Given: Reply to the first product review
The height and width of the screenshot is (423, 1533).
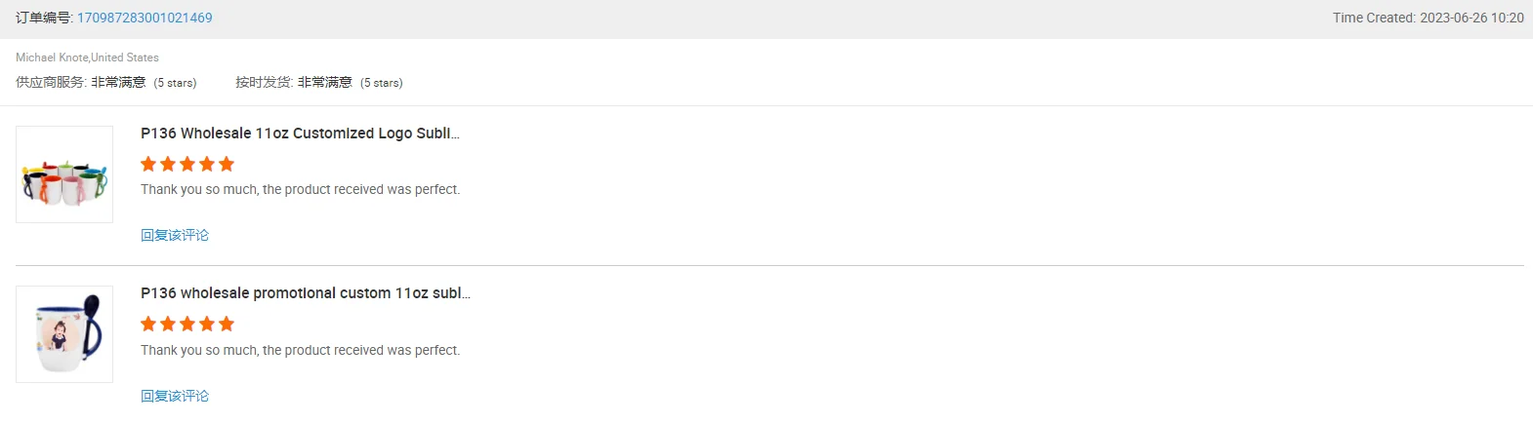Looking at the screenshot, I should pos(175,235).
